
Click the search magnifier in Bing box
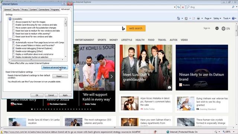pyautogui.click(x=233, y=7)
